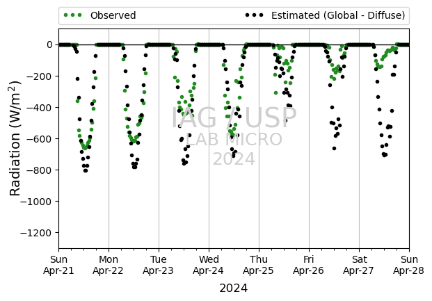
Task: Click the 'Observed' legend label
Action: (x=113, y=15)
